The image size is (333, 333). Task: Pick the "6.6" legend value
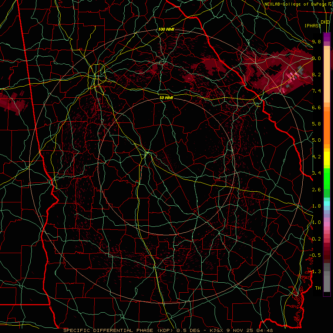pyautogui.click(x=316, y=107)
